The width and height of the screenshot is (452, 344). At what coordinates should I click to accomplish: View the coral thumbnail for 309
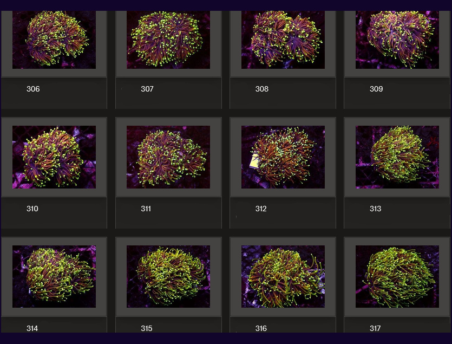397,40
